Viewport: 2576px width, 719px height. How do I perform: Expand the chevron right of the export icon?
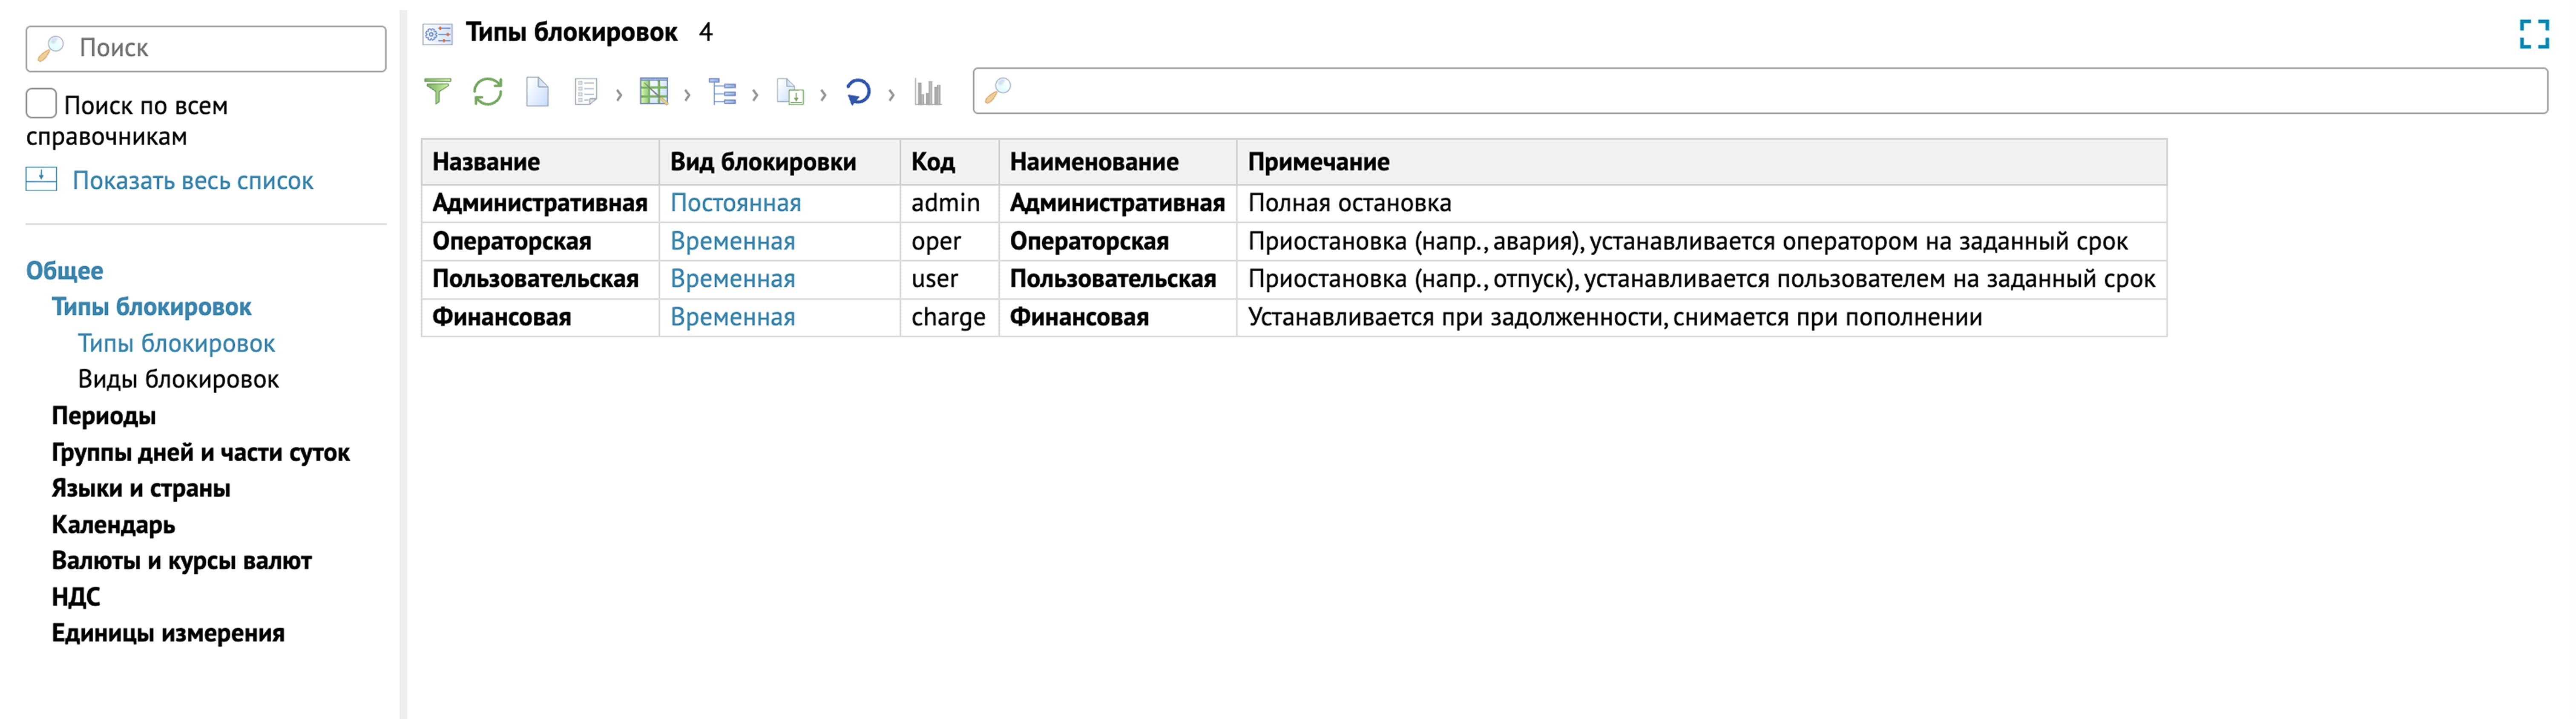(823, 95)
